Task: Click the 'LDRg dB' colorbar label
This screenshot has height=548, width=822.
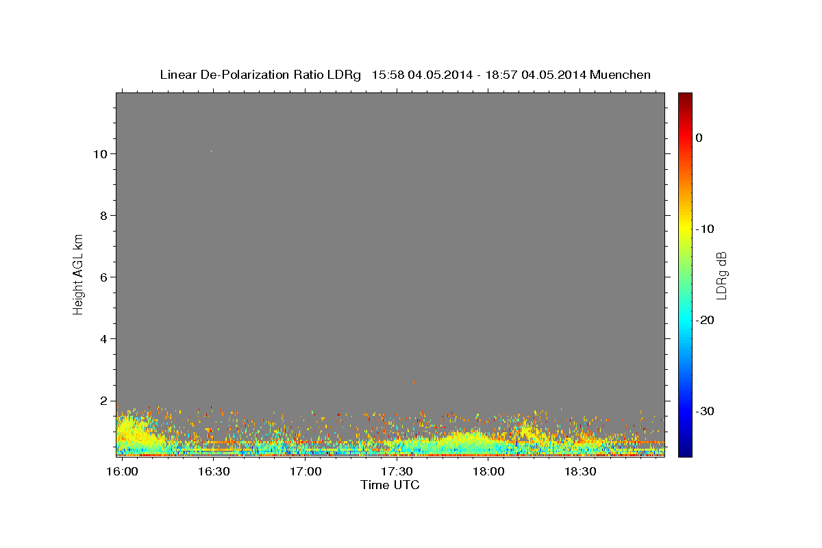Action: pos(721,275)
